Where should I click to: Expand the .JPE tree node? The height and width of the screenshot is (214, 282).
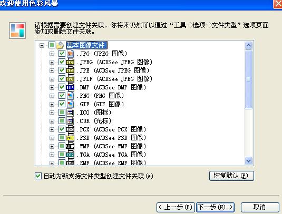click(52, 70)
